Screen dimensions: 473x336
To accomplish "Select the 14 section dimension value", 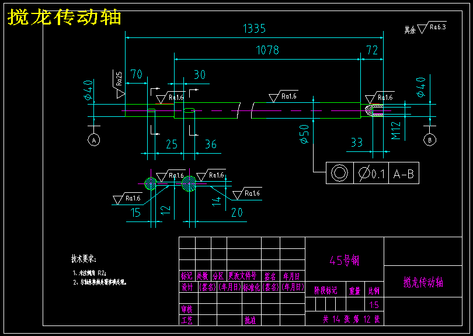I will tap(217, 201).
